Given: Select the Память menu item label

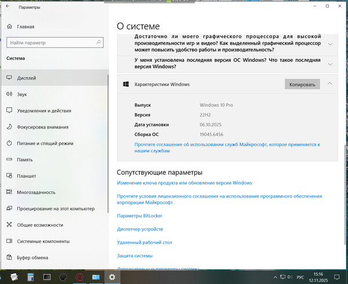Looking at the screenshot, I should (25, 160).
